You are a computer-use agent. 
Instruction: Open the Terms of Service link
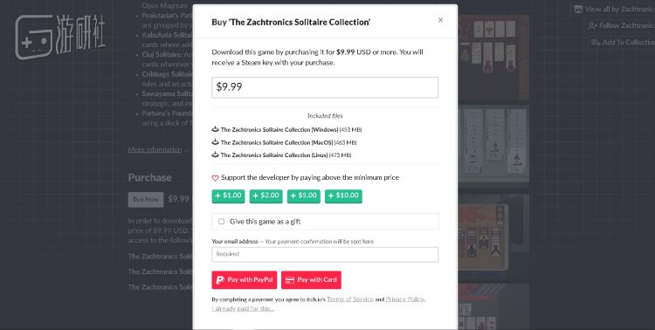(x=350, y=299)
